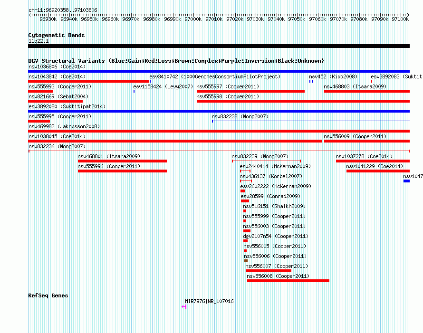Click the nsv832239 (Wong2007) red span
Viewport: 423px width, 333px height.
pyautogui.click(x=266, y=161)
